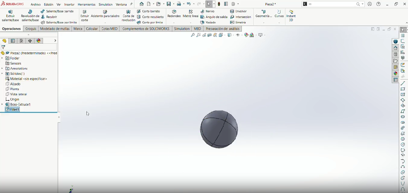Open the Matriz lineal dropdown arrow
408x193 pixels.
click(x=191, y=23)
